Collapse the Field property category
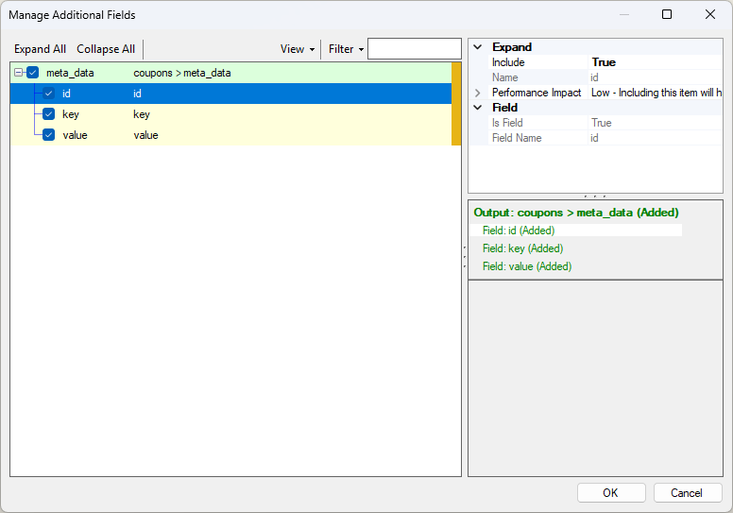The height and width of the screenshot is (513, 733). (x=478, y=107)
